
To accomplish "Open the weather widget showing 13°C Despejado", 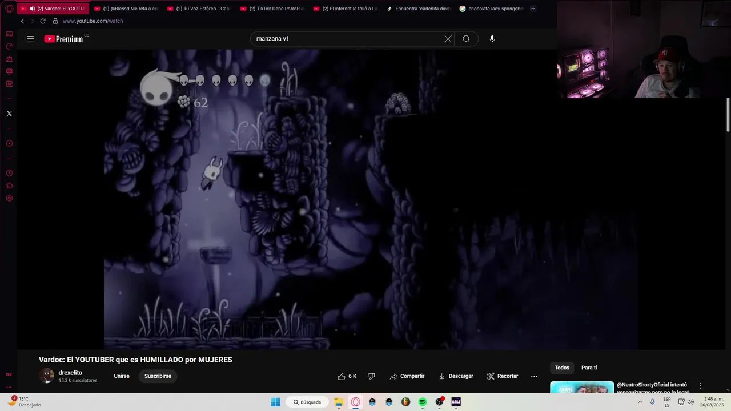I will (24, 402).
